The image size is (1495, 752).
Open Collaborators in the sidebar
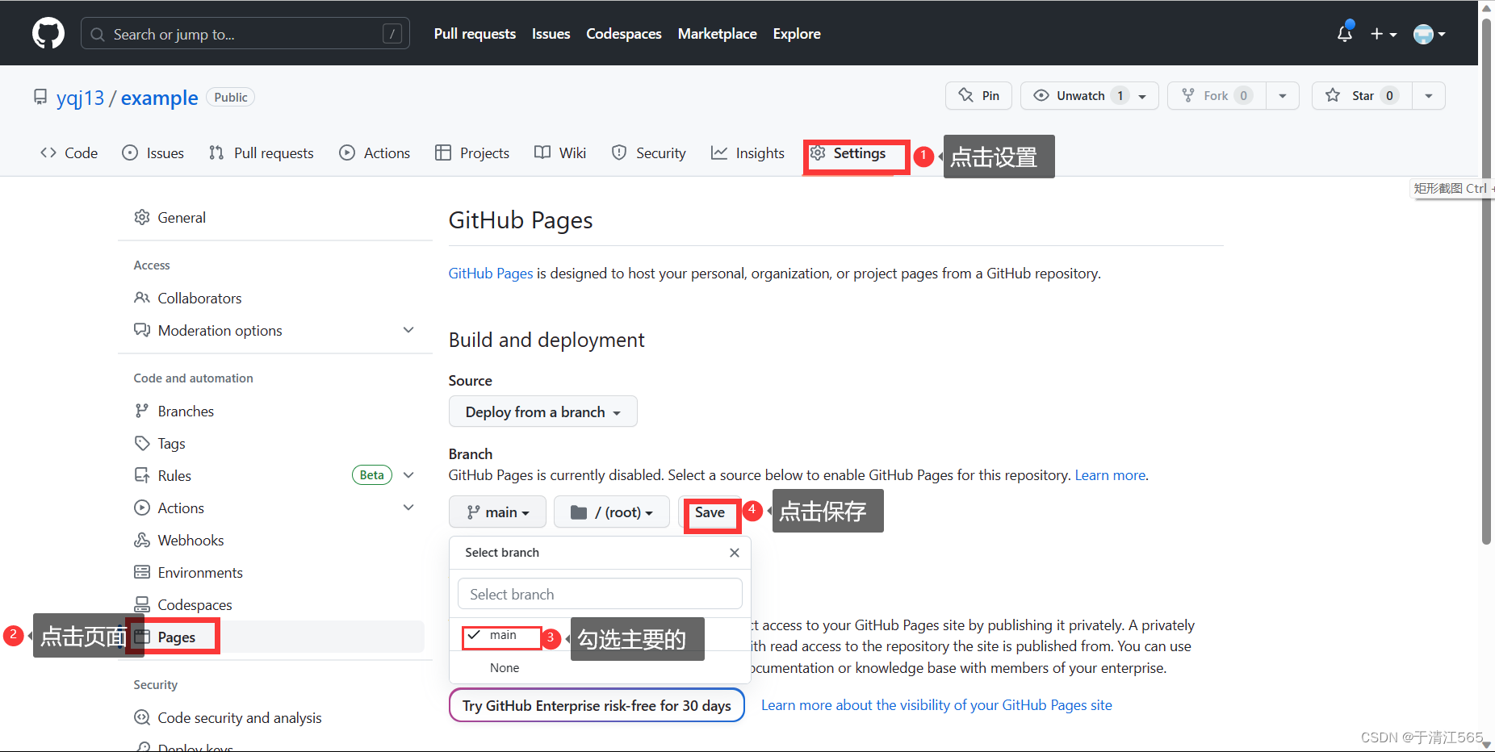pyautogui.click(x=274, y=299)
